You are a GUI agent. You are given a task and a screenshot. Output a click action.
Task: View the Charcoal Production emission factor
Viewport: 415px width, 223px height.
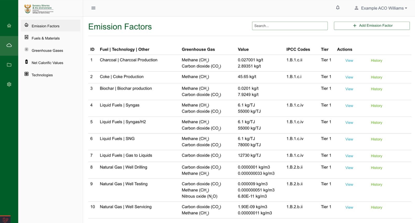pyautogui.click(x=349, y=60)
